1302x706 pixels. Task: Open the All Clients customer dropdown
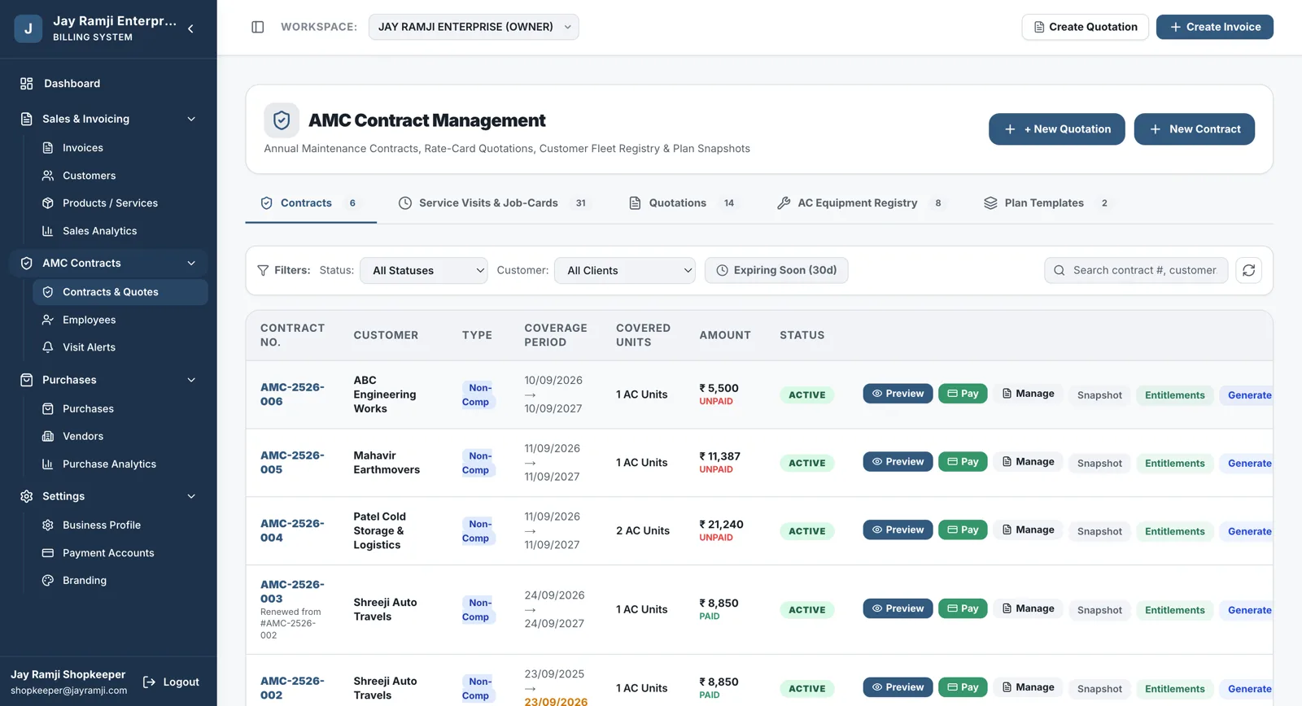click(x=625, y=271)
